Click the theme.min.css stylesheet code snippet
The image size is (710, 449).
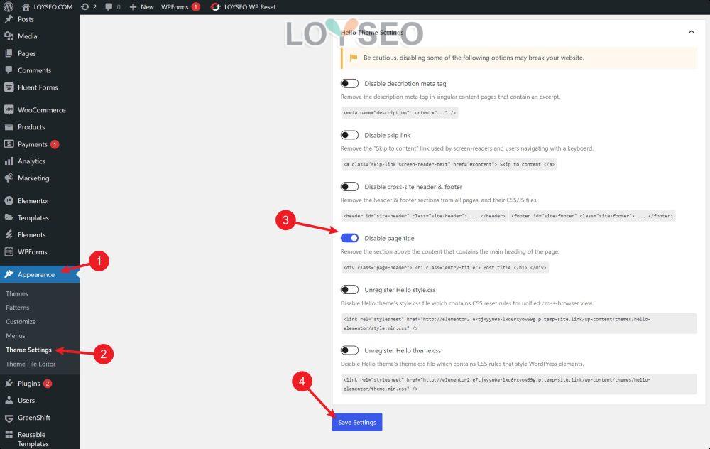pos(519,384)
